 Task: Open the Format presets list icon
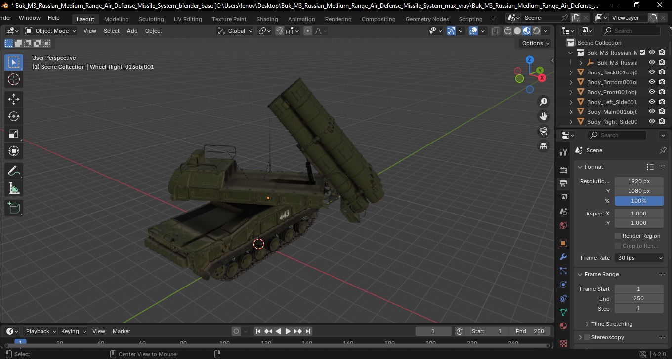coord(650,167)
